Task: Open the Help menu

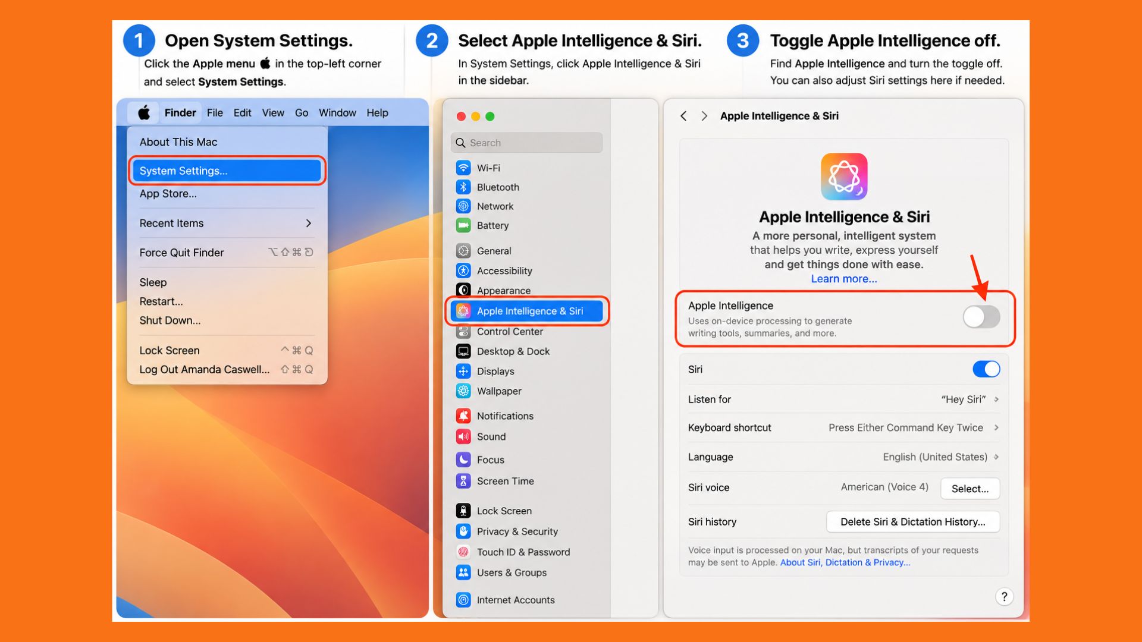Action: (x=377, y=112)
